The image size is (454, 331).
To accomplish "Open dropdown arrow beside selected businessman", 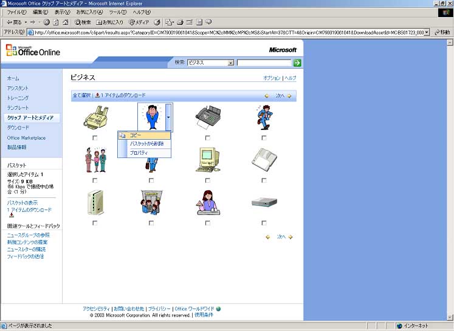I will pyautogui.click(x=168, y=117).
